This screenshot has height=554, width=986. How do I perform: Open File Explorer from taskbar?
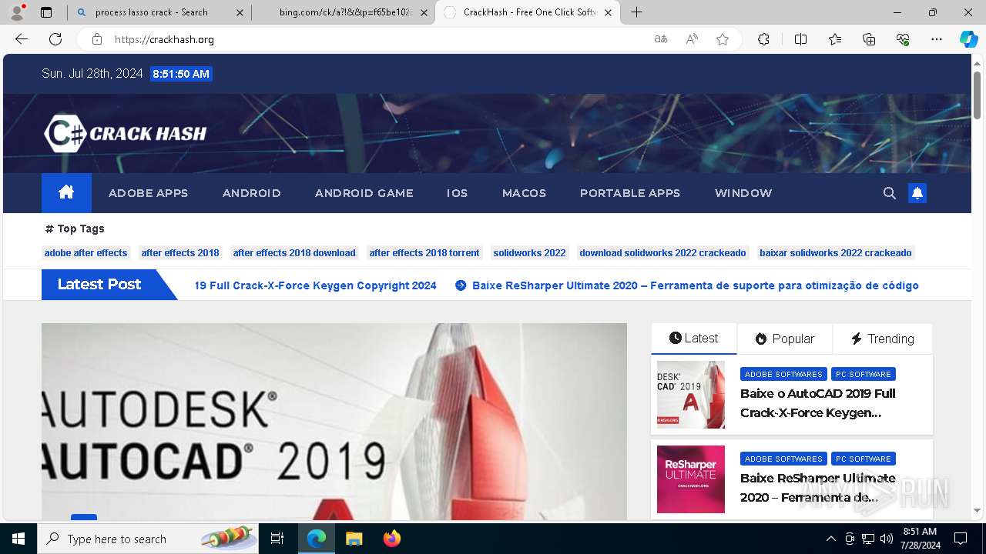pos(354,539)
